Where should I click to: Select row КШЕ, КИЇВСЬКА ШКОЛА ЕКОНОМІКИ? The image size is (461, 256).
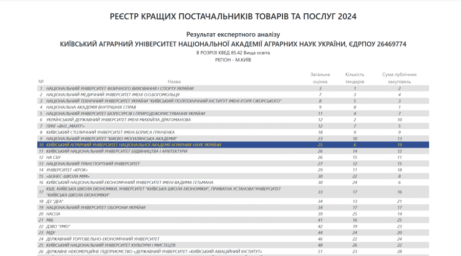click(233, 192)
